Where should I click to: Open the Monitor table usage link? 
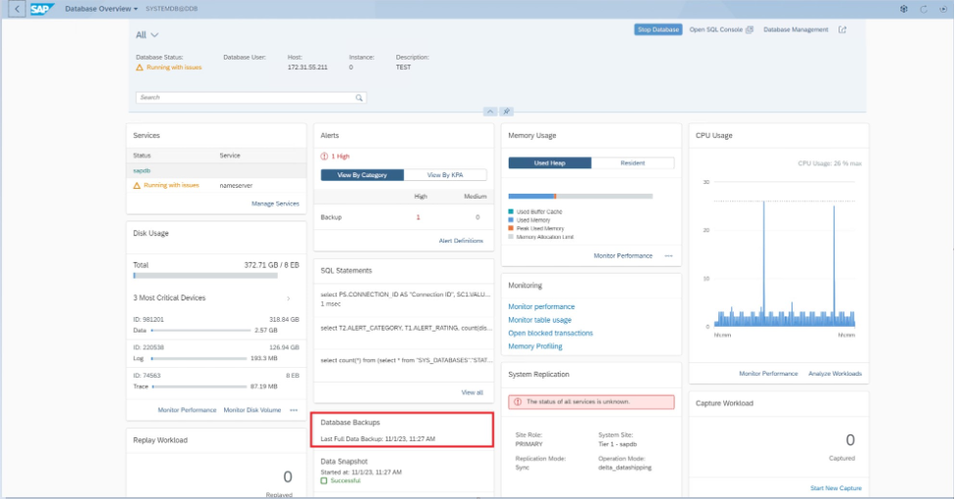[x=539, y=320]
